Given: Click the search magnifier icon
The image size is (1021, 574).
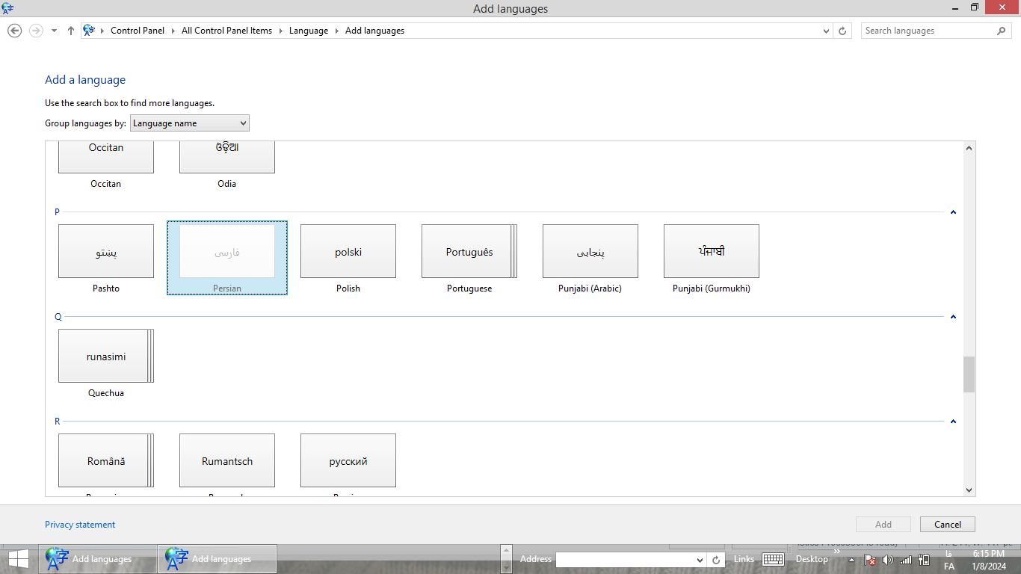Looking at the screenshot, I should (x=1002, y=31).
